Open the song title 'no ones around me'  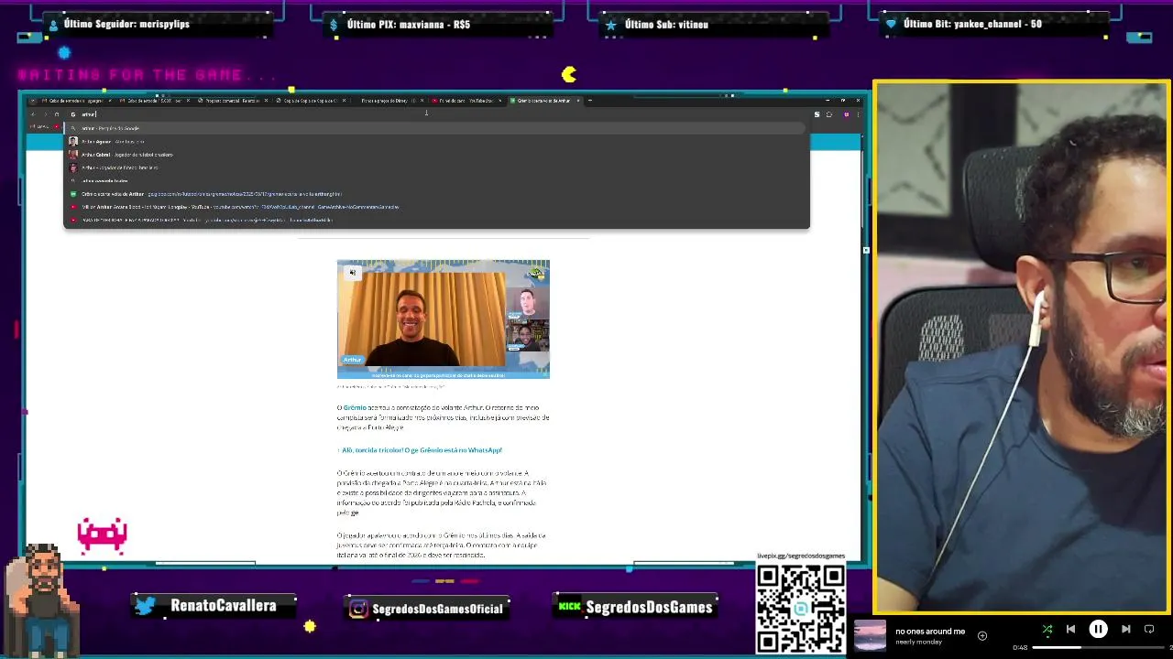click(930, 631)
